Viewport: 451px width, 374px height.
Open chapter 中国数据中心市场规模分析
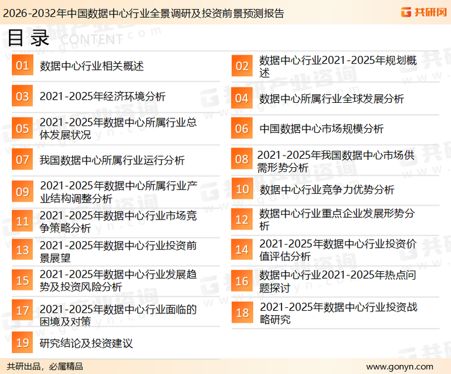pyautogui.click(x=321, y=129)
